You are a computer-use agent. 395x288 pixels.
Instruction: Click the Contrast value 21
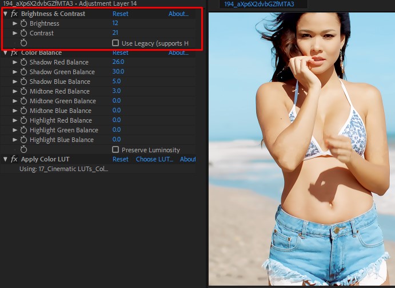pyautogui.click(x=115, y=33)
